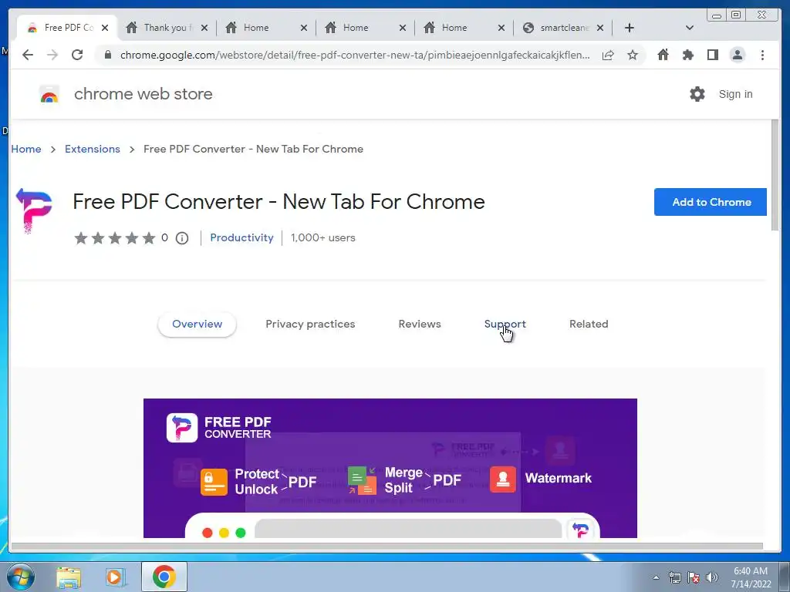Open the Support tab
Screen dimensions: 790x592
505,325
